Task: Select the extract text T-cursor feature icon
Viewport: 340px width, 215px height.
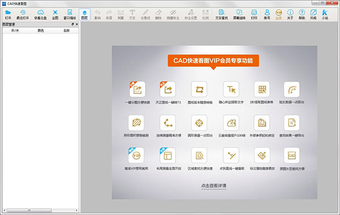Action: pyautogui.click(x=231, y=89)
